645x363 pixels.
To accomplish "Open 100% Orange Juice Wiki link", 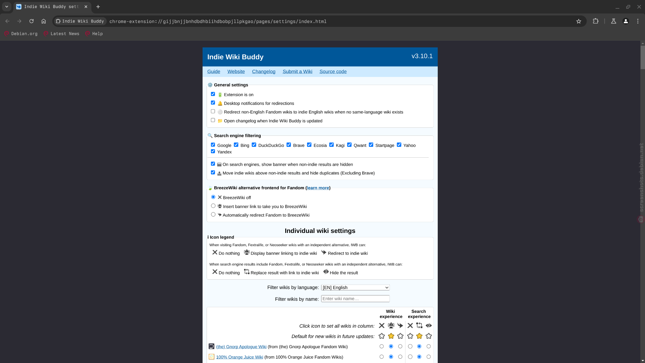I will [240, 357].
